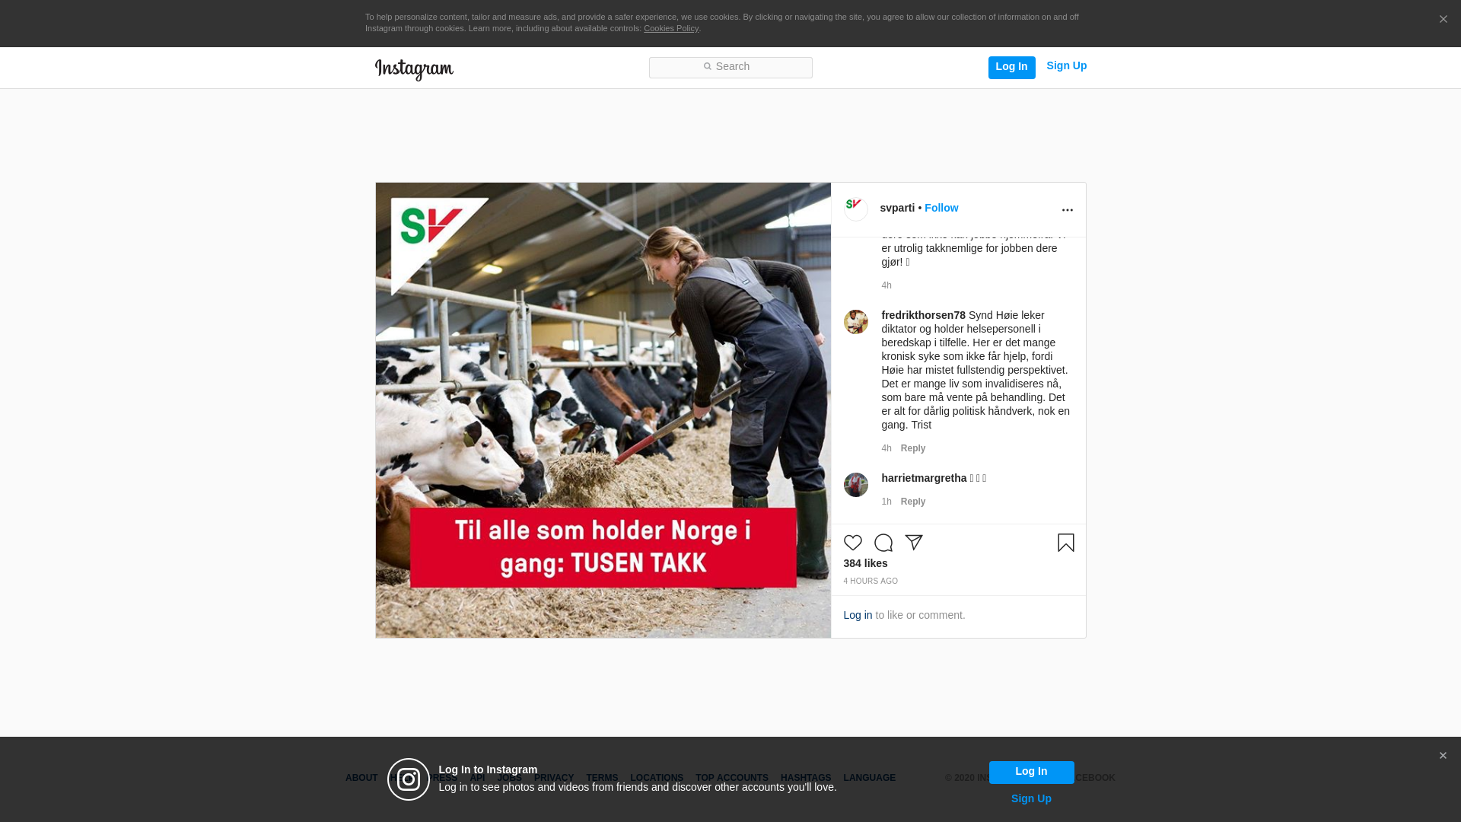
Task: Click inside the Search field
Action: [730, 68]
